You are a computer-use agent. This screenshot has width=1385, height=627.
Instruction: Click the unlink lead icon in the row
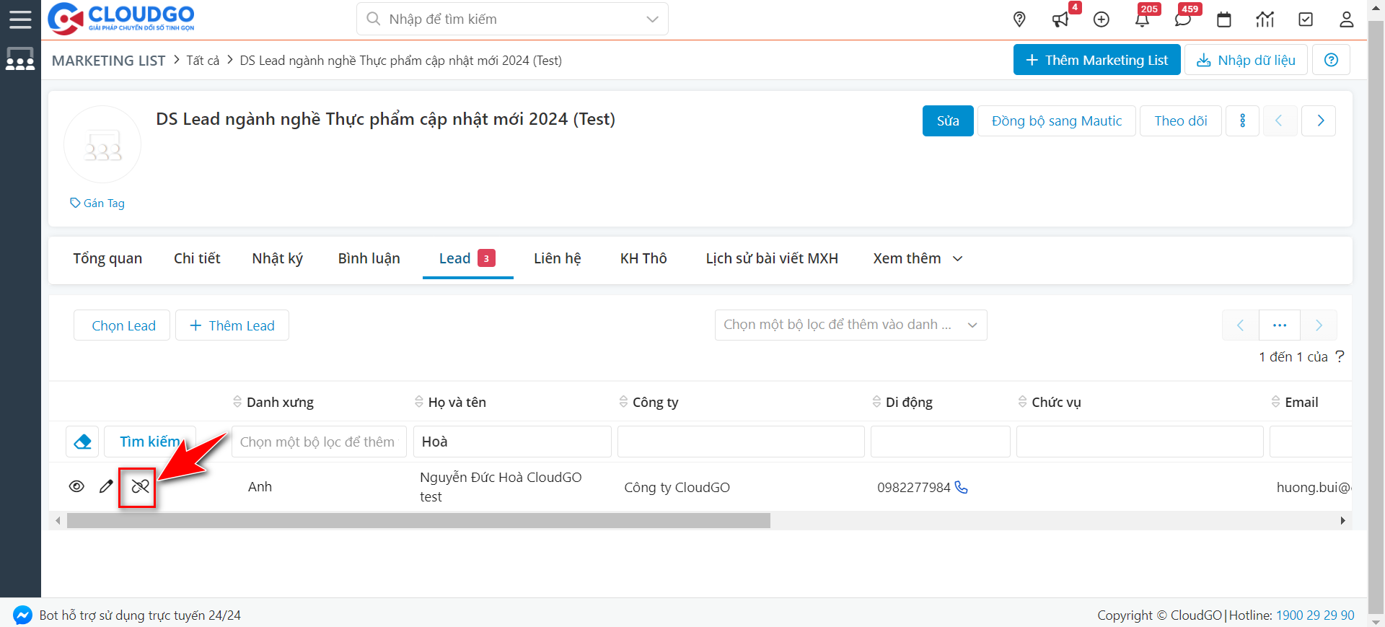pyautogui.click(x=140, y=487)
